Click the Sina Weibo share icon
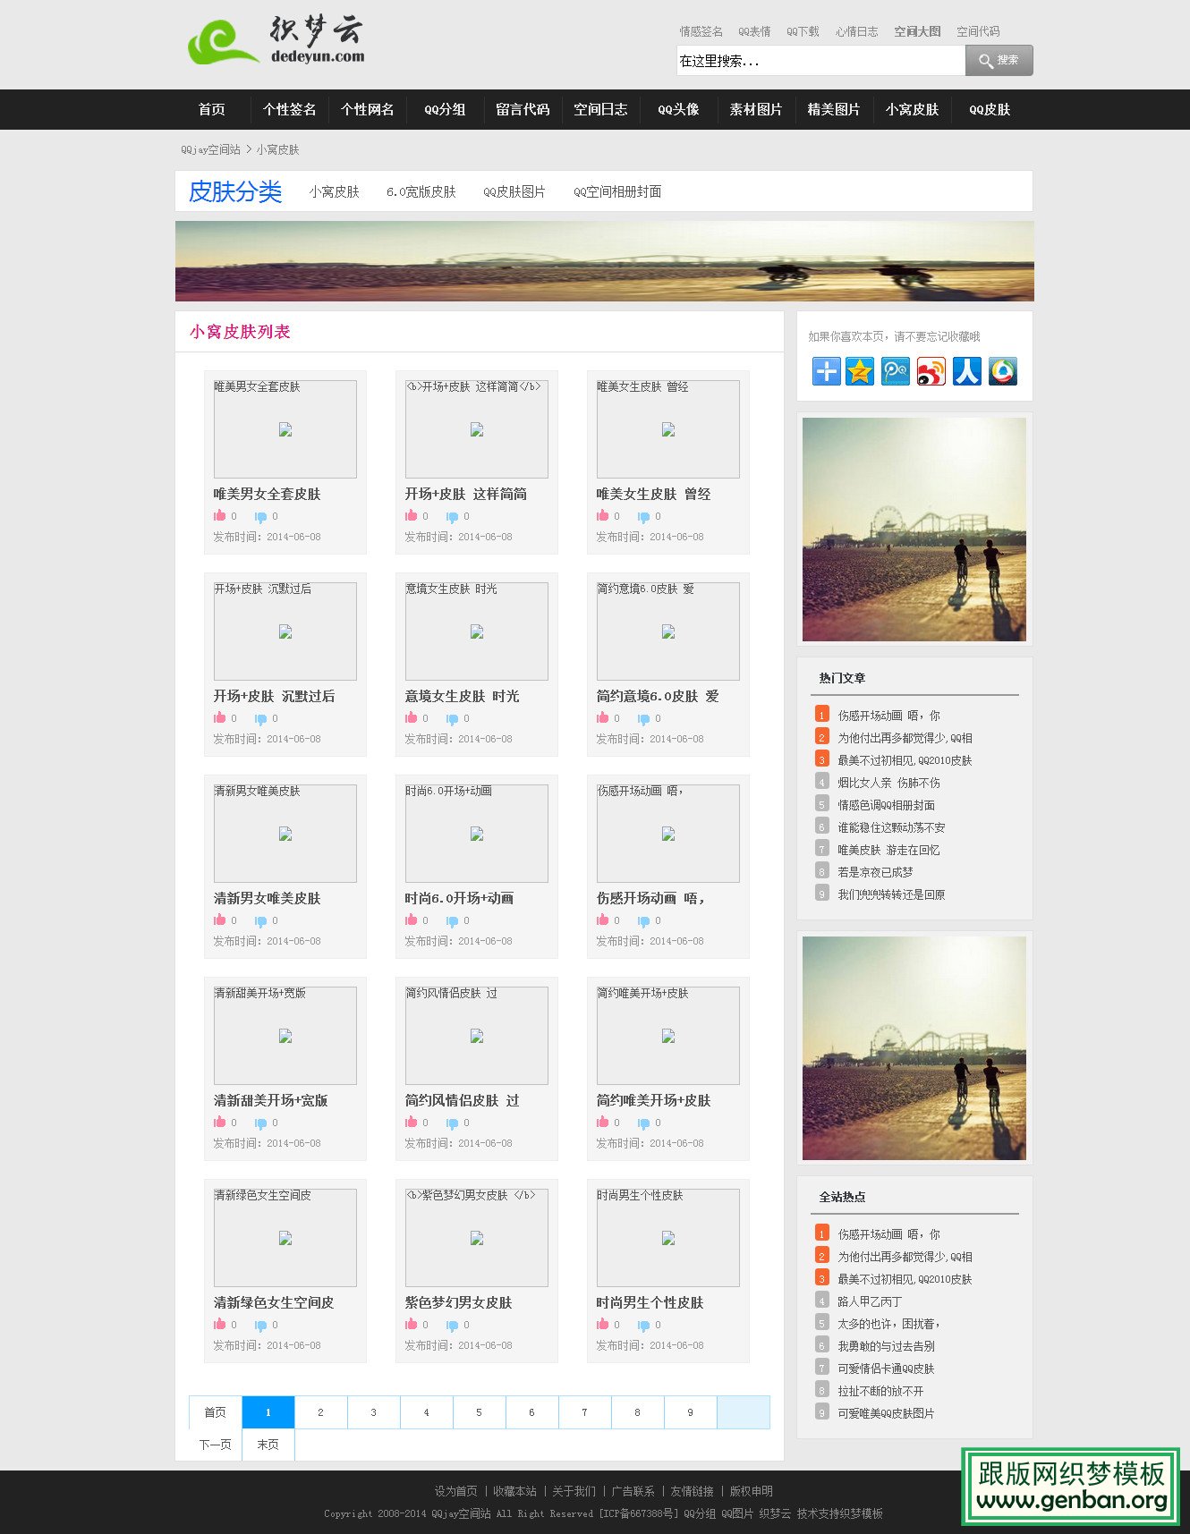 931,371
